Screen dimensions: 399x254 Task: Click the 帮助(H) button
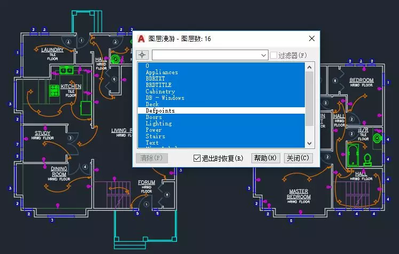coord(265,158)
